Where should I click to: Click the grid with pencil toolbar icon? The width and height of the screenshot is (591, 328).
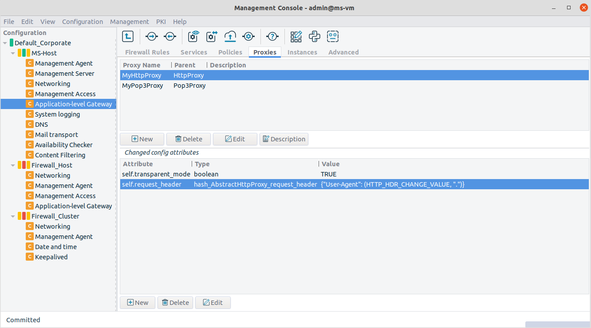tap(296, 36)
